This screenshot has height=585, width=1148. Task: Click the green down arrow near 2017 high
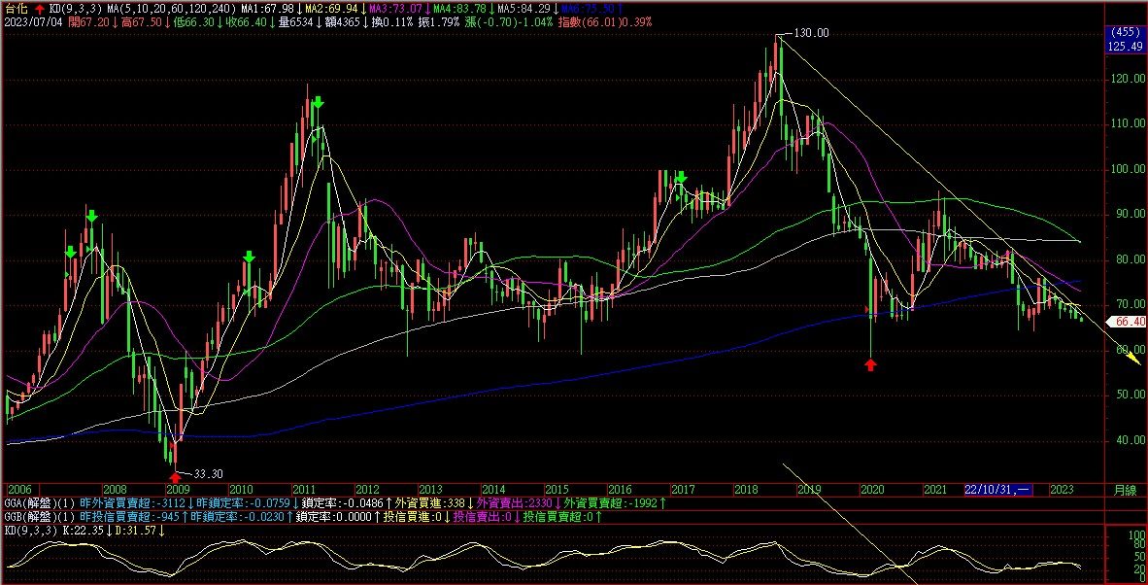click(x=681, y=178)
